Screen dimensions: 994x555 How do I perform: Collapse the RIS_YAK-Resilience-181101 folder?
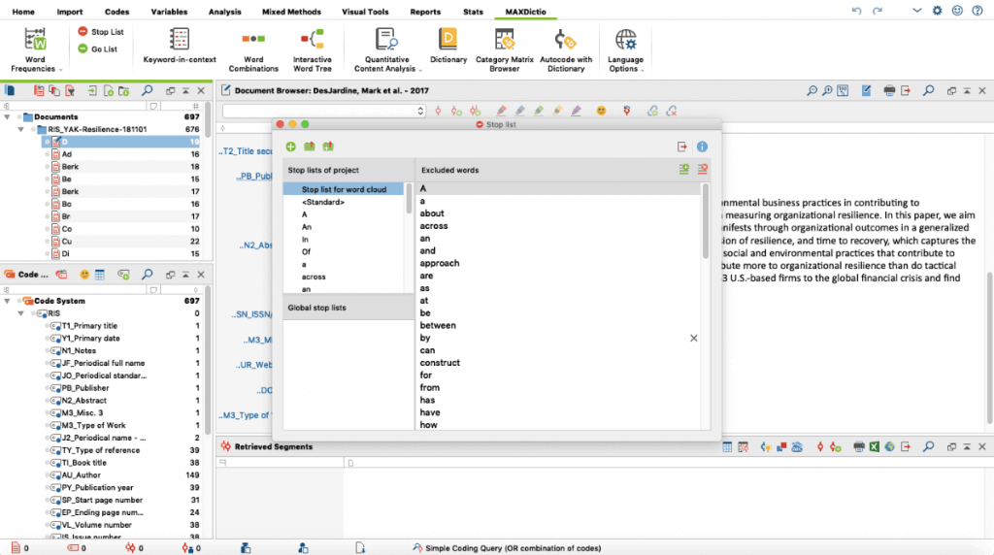tap(21, 129)
